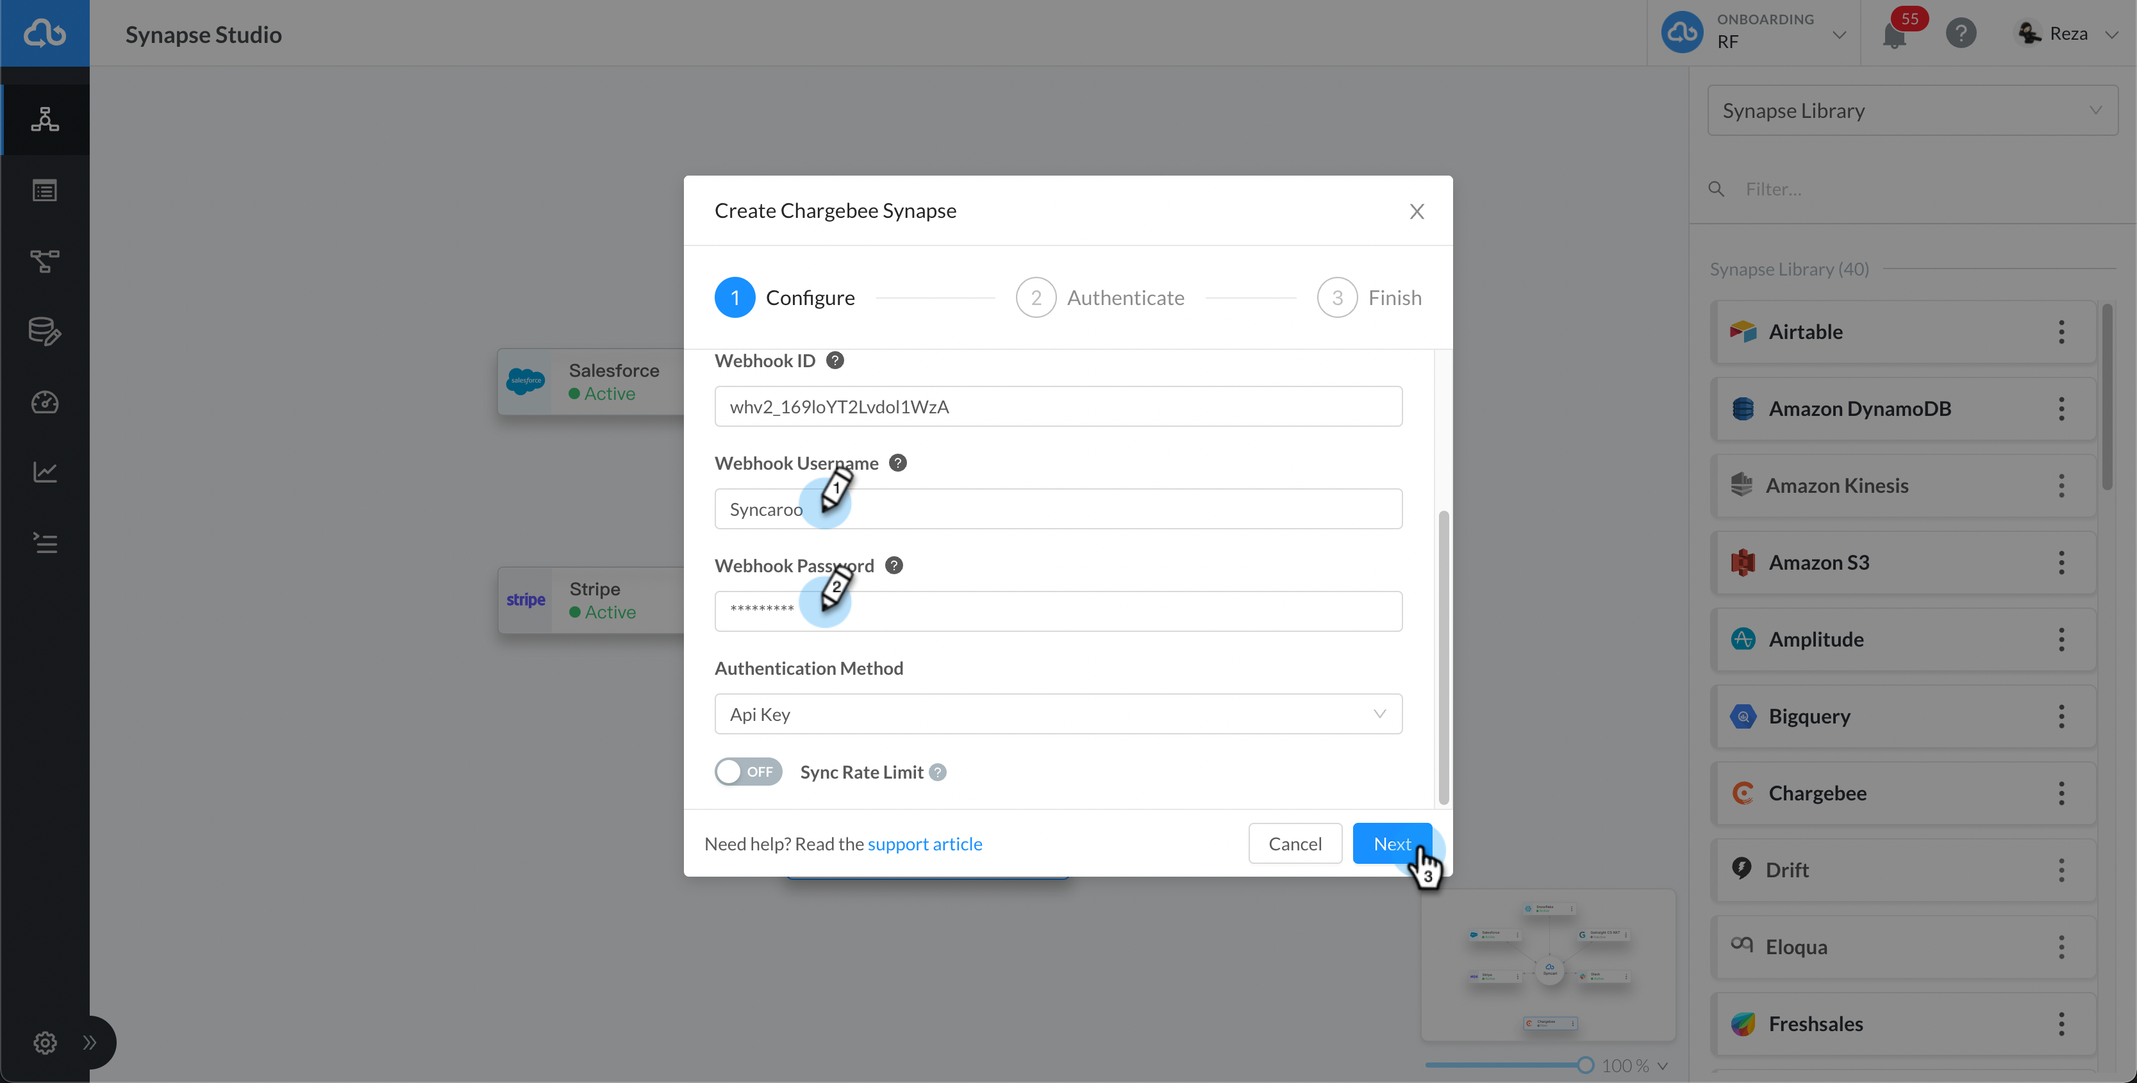Click the search magnifier icon in the library

(1717, 189)
